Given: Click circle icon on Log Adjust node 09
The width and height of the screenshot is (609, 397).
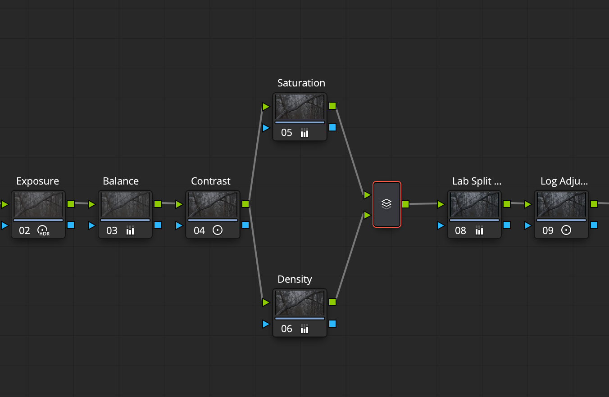Looking at the screenshot, I should tap(566, 230).
